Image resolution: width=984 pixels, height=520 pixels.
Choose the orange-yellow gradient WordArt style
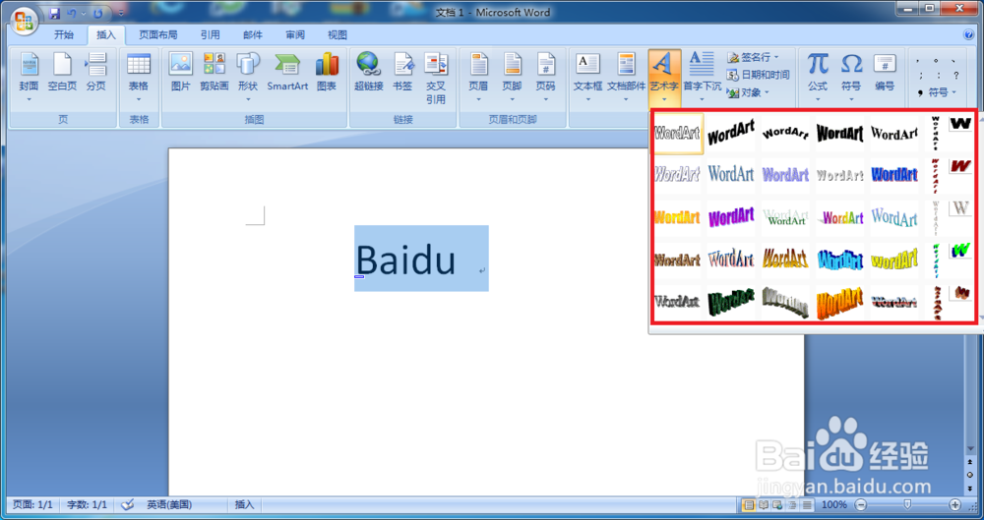pos(677,217)
